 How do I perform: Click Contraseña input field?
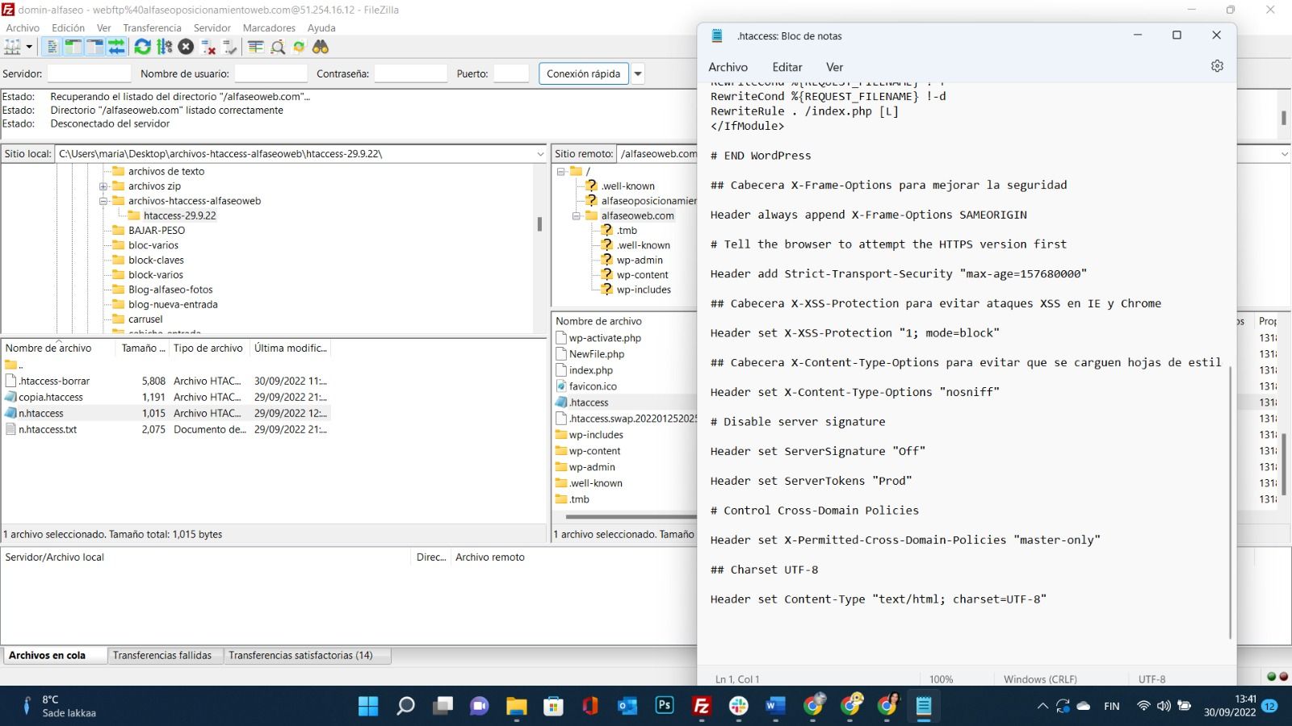[410, 73]
